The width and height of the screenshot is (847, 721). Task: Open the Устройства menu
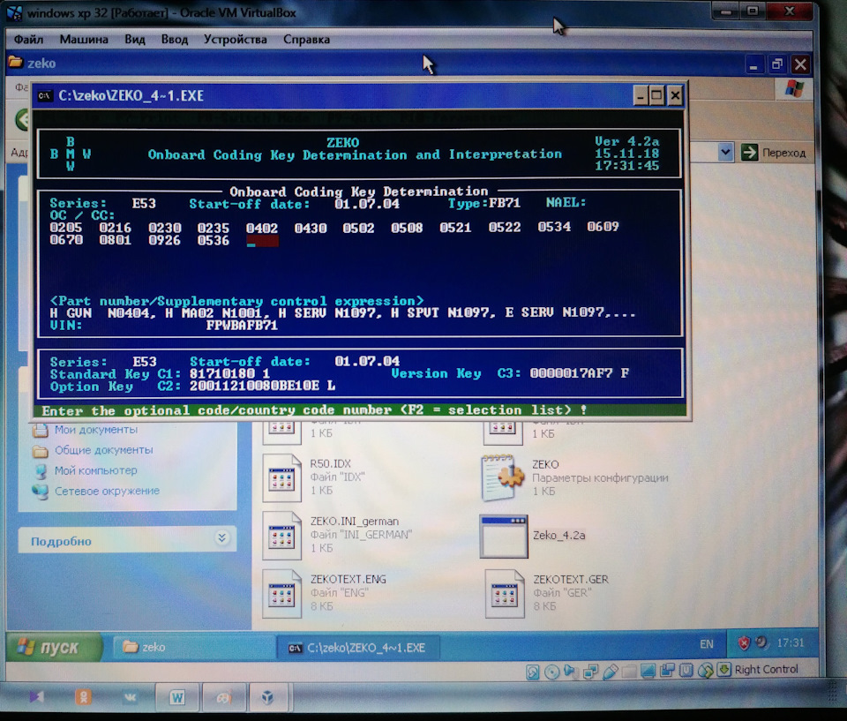click(x=235, y=40)
